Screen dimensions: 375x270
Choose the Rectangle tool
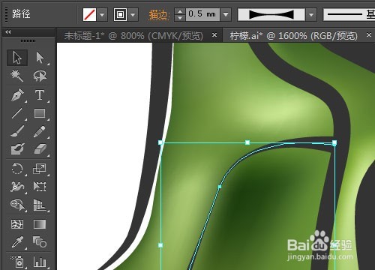[x=40, y=113]
